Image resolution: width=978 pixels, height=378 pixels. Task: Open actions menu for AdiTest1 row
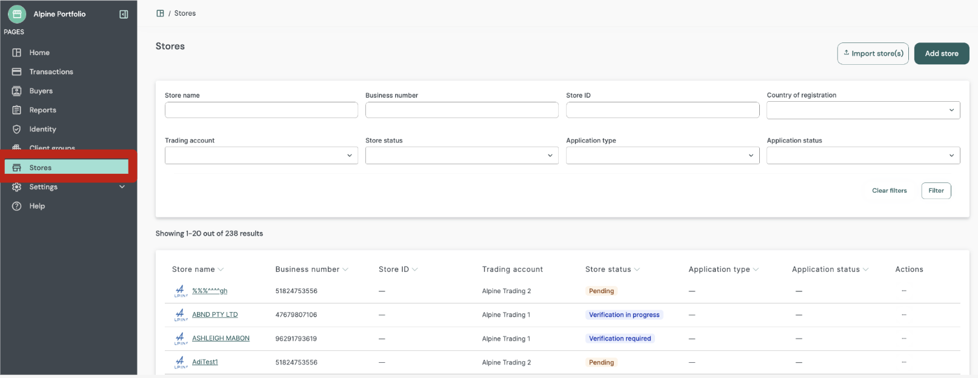[903, 362]
